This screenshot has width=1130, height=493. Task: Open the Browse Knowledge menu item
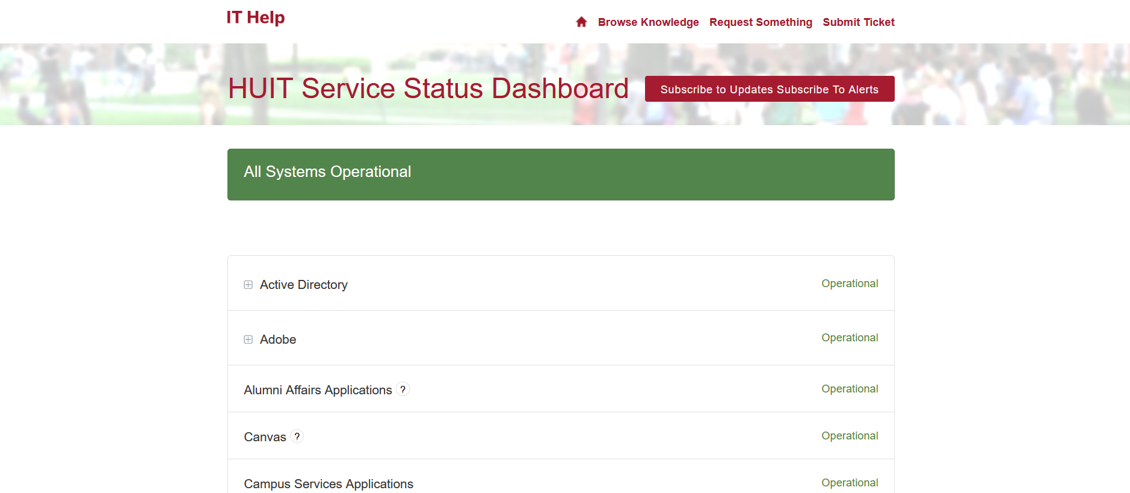(x=648, y=22)
